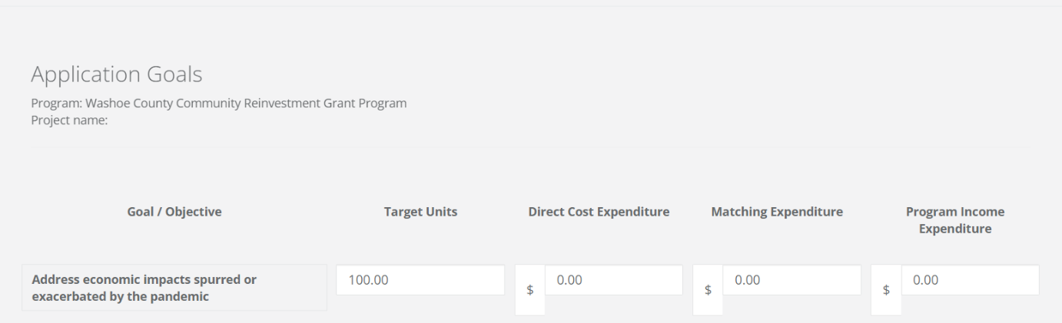Viewport: 1062px width, 323px height.
Task: Click the dollar sign before Matching Expenditure
Action: click(708, 291)
